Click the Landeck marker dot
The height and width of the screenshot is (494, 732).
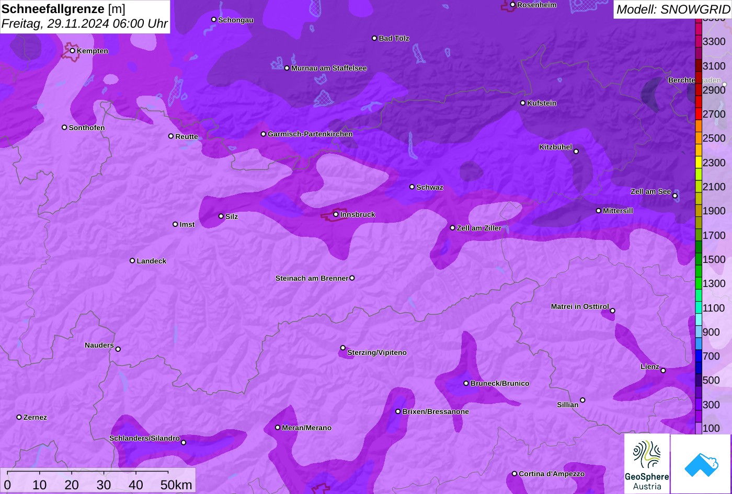click(x=132, y=260)
